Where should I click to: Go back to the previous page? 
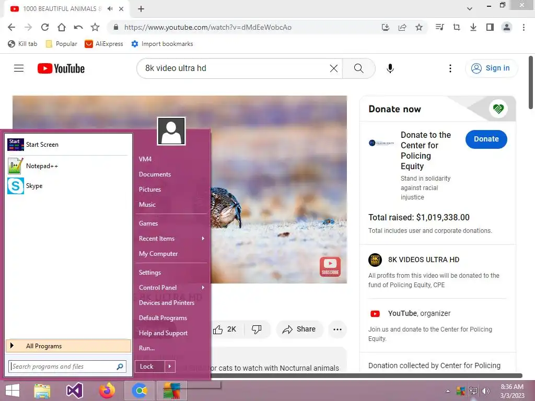click(x=11, y=27)
